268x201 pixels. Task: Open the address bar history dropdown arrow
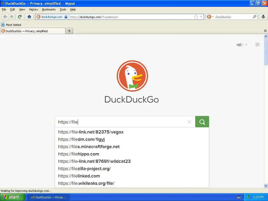pyautogui.click(x=201, y=17)
